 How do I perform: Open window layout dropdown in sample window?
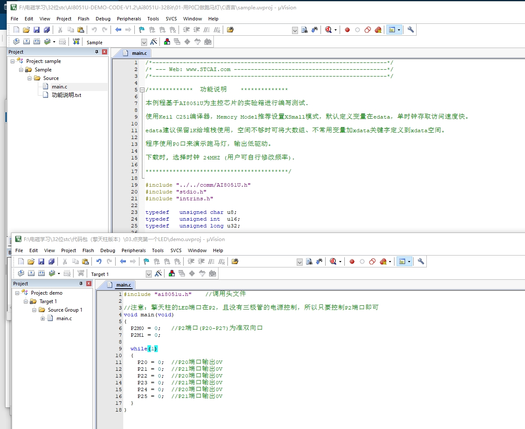(399, 30)
